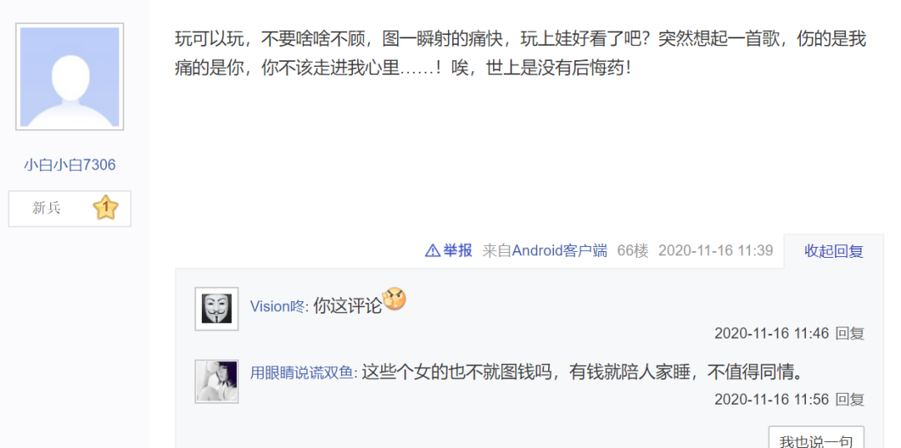Click the post timestamp 2020-11-16 11:39
This screenshot has height=448, width=901.
pos(716,250)
